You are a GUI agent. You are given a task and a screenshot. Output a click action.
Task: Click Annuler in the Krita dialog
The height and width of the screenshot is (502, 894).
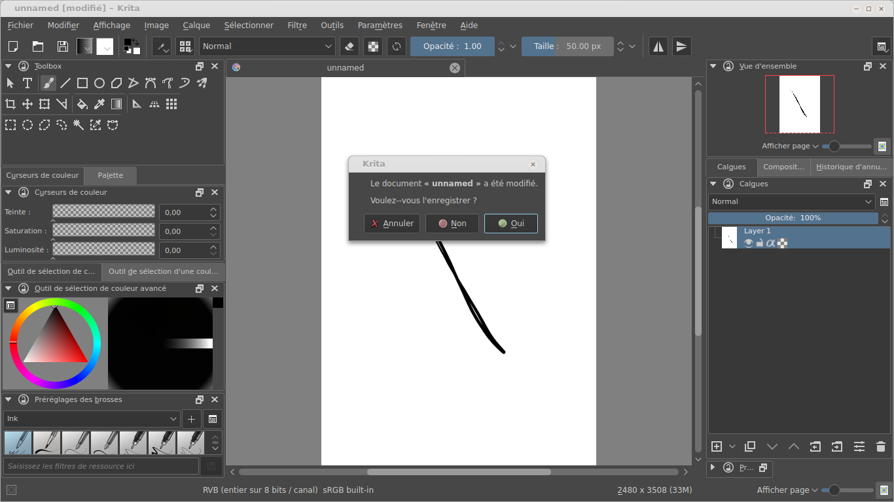[x=392, y=224]
